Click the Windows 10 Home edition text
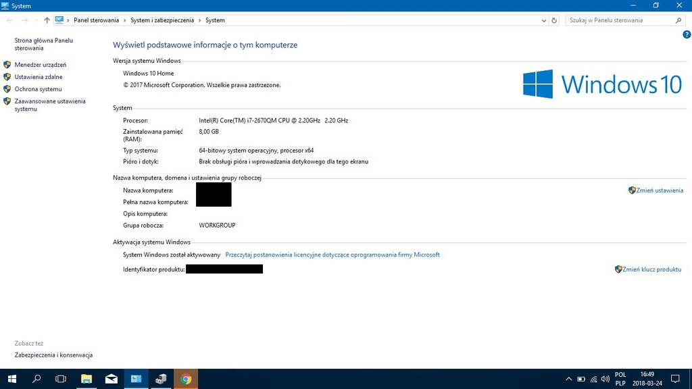Screen dimensions: 692x389 (148, 74)
